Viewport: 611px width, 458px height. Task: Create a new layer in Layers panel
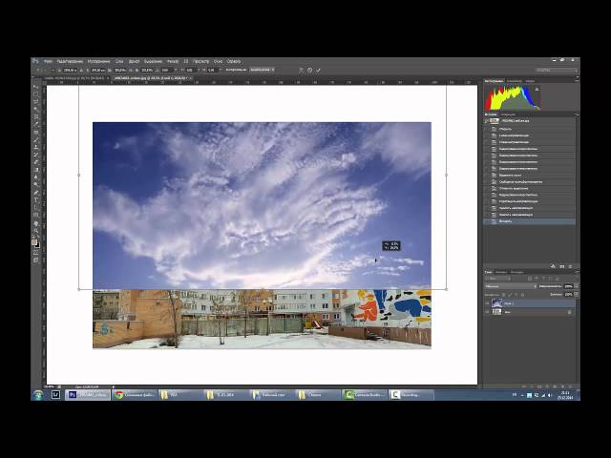[563, 386]
